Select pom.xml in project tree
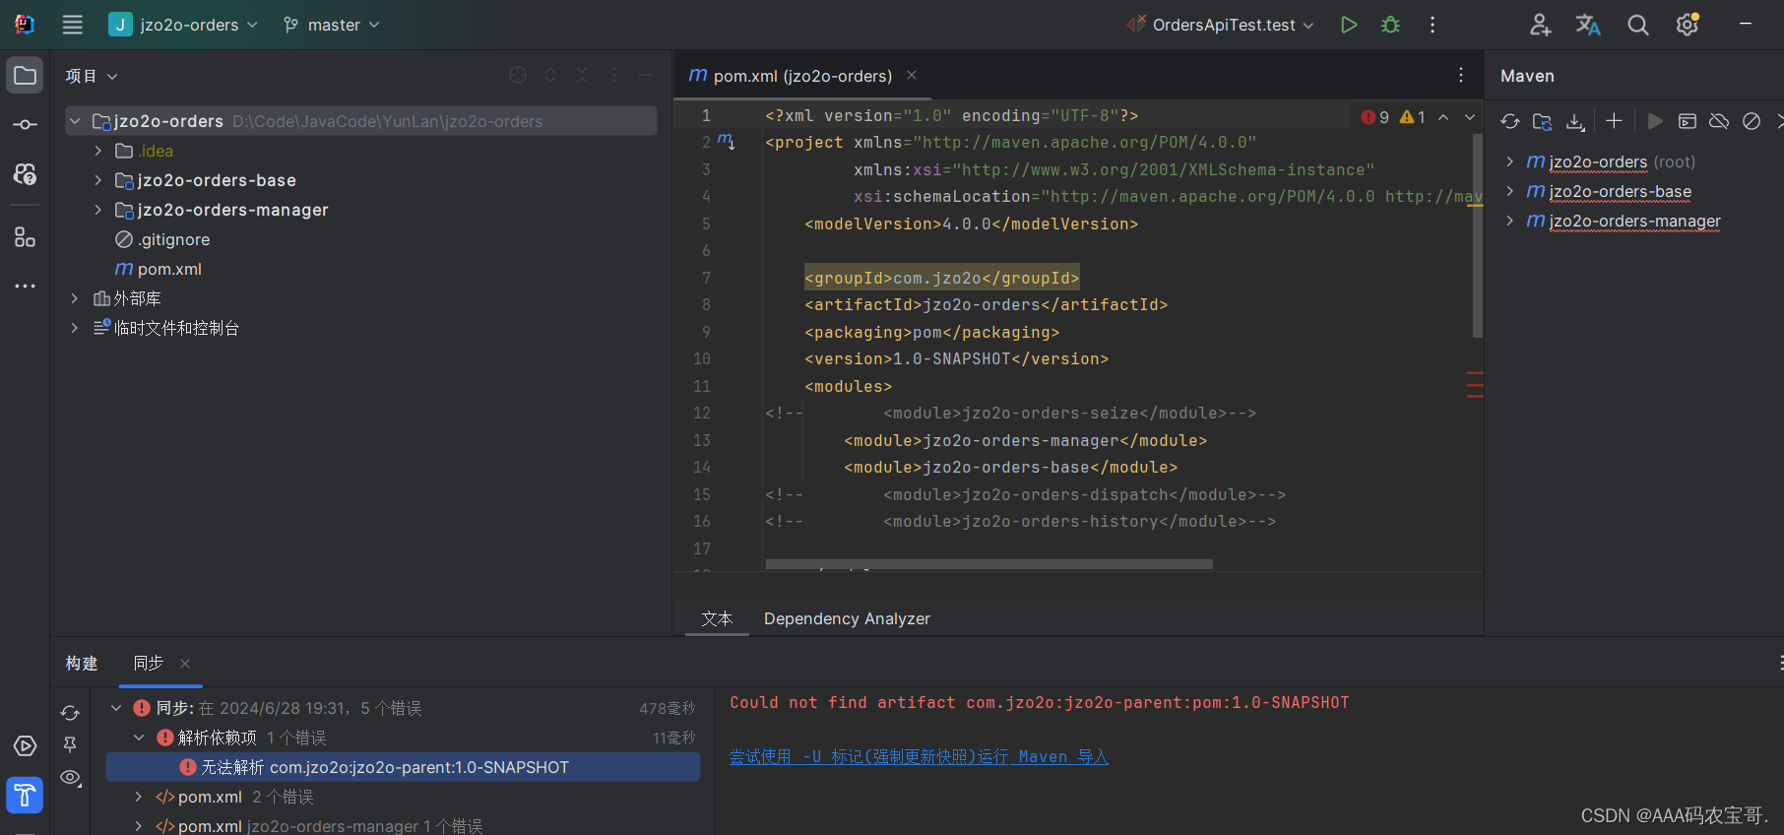1784x835 pixels. (159, 269)
